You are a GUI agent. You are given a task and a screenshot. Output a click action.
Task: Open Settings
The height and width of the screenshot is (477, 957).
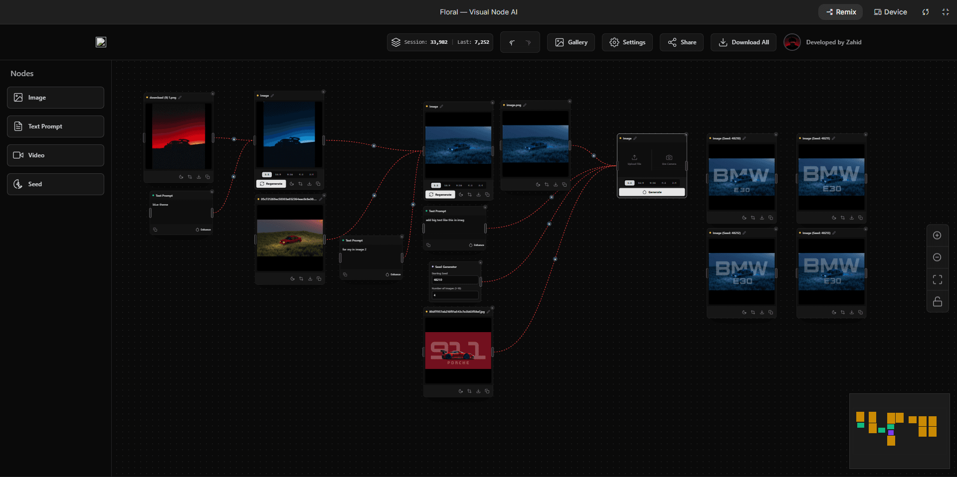[627, 42]
